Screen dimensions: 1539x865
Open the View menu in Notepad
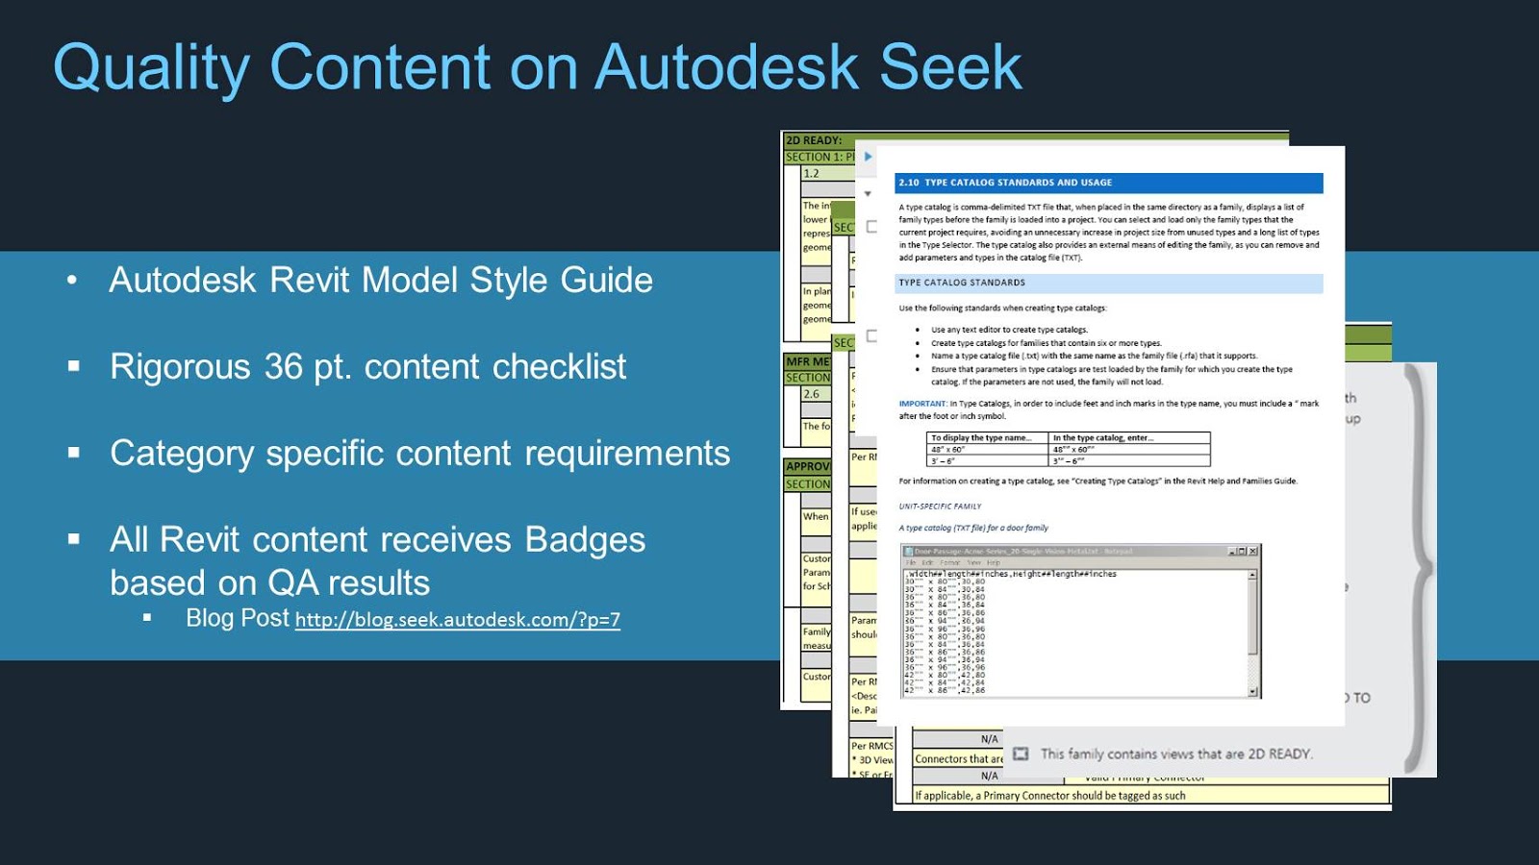coord(972,562)
